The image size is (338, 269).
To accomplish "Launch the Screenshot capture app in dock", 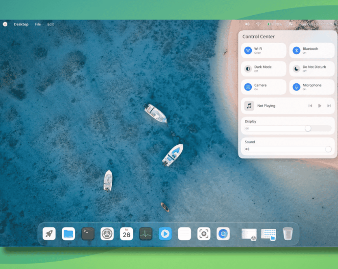I will [x=204, y=233].
